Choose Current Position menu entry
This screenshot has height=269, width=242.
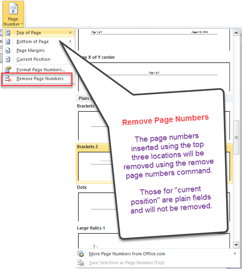click(x=39, y=59)
